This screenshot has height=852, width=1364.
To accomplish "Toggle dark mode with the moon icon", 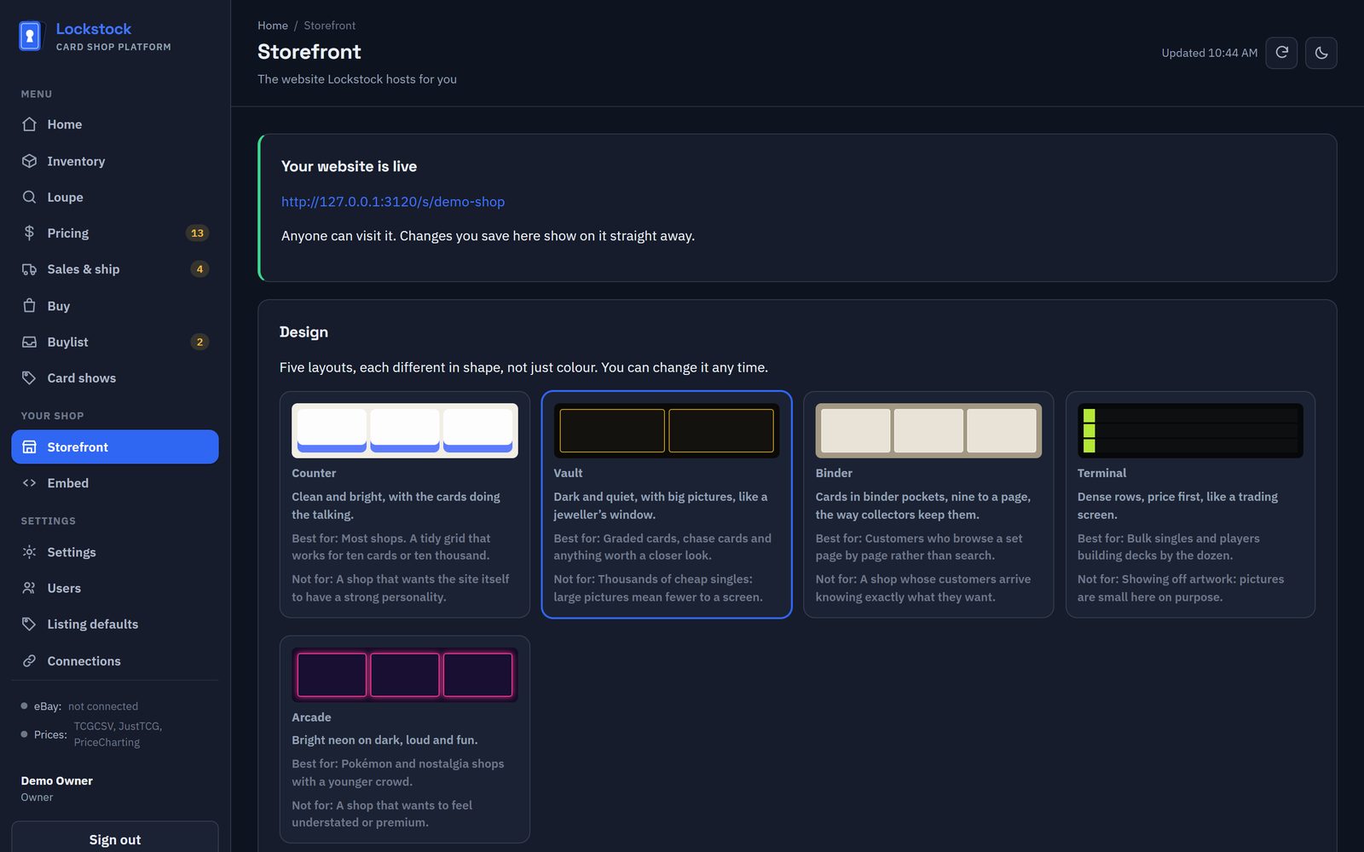I will [1321, 53].
